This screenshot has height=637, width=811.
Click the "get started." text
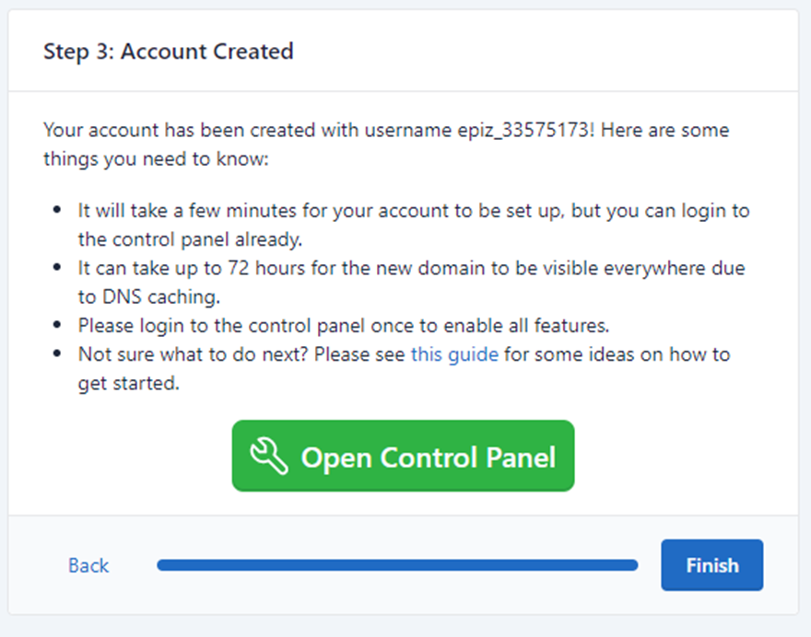click(x=129, y=383)
